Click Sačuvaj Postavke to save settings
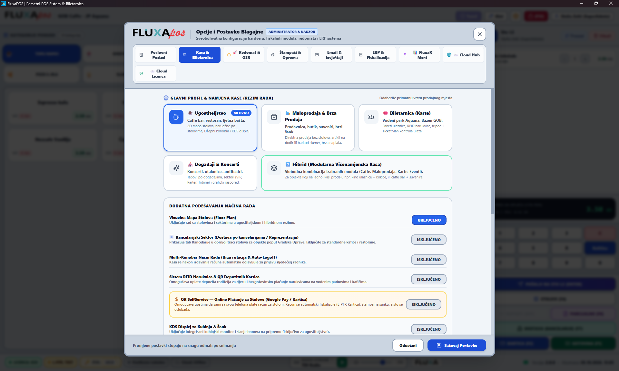The height and width of the screenshot is (371, 619). [457, 345]
